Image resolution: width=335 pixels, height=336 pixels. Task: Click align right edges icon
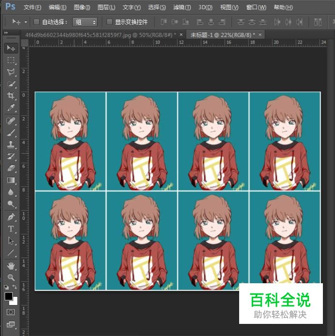(x=222, y=22)
